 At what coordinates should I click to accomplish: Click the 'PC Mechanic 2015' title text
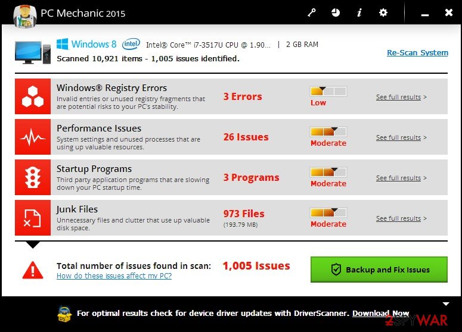[x=83, y=13]
